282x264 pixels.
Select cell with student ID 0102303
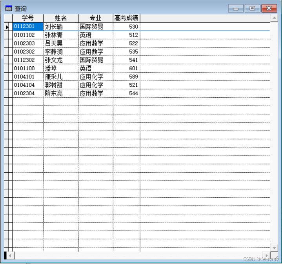coord(28,43)
